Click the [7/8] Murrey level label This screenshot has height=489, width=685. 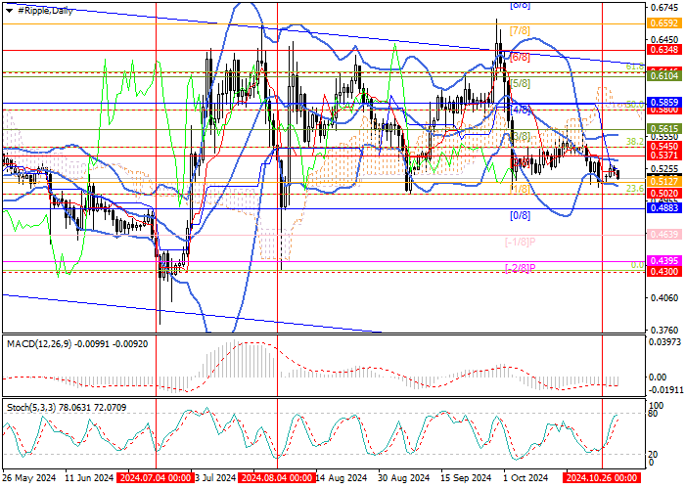click(x=520, y=31)
